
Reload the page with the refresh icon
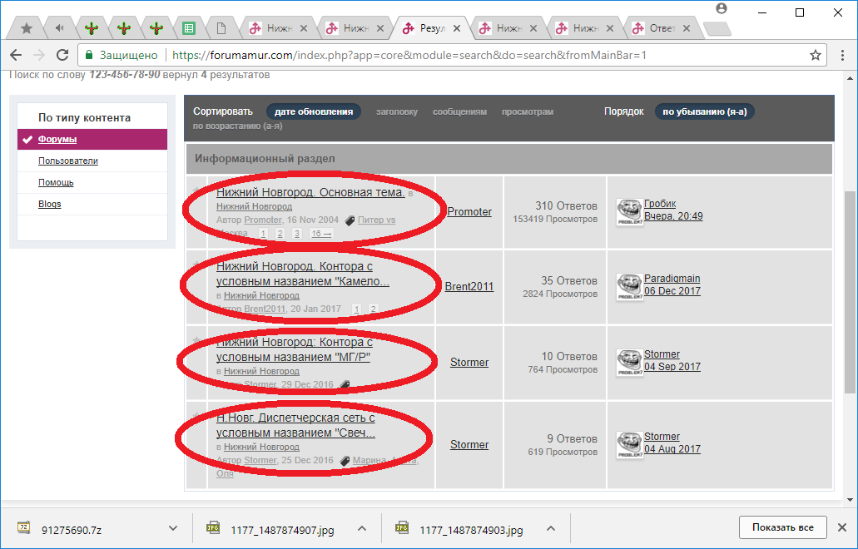coord(62,55)
